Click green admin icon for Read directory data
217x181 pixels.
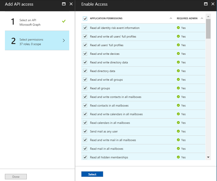tap(178, 71)
